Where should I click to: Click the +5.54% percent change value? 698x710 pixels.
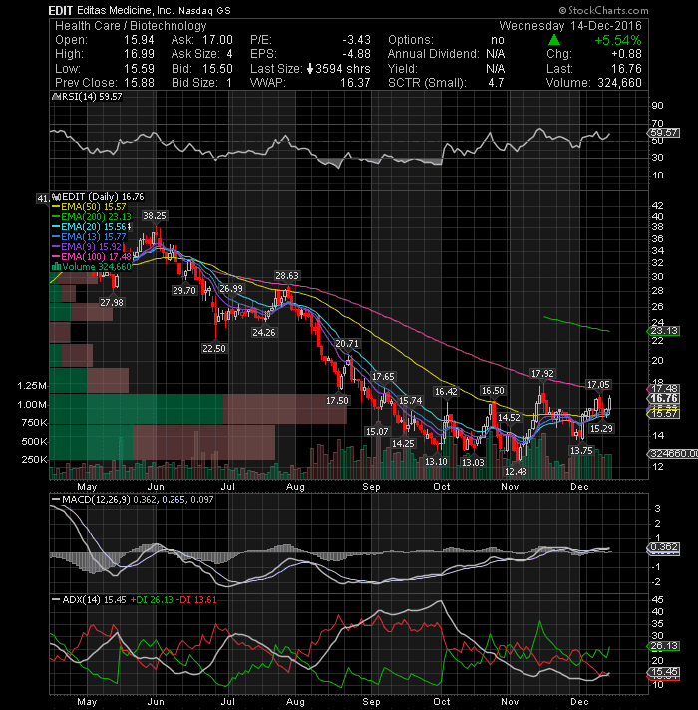(x=618, y=40)
